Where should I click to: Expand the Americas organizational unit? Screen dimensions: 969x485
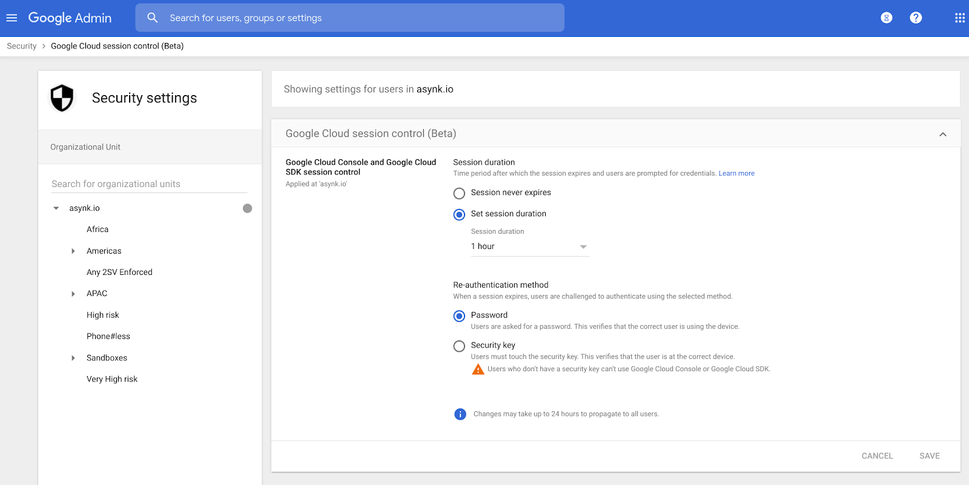click(x=73, y=251)
